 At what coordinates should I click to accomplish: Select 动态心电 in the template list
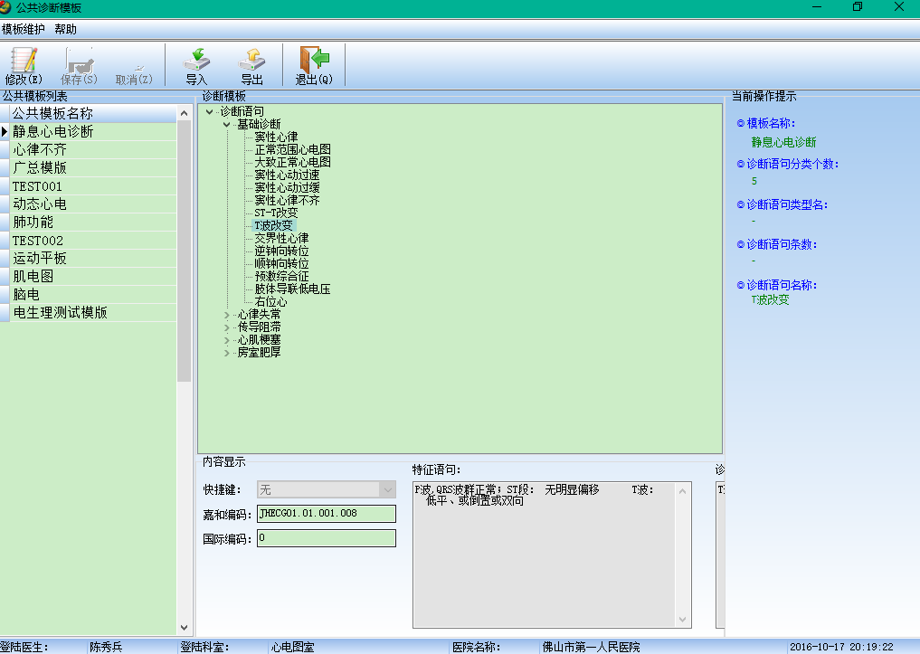40,204
